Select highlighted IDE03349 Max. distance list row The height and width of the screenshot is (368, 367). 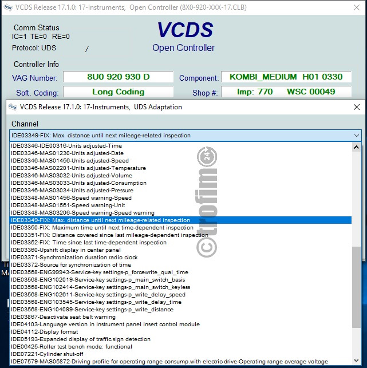point(180,220)
